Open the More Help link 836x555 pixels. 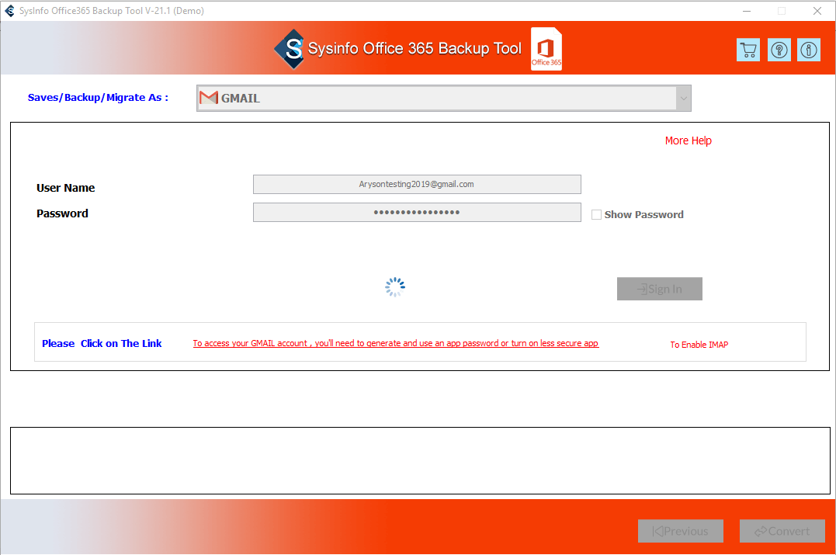(689, 140)
